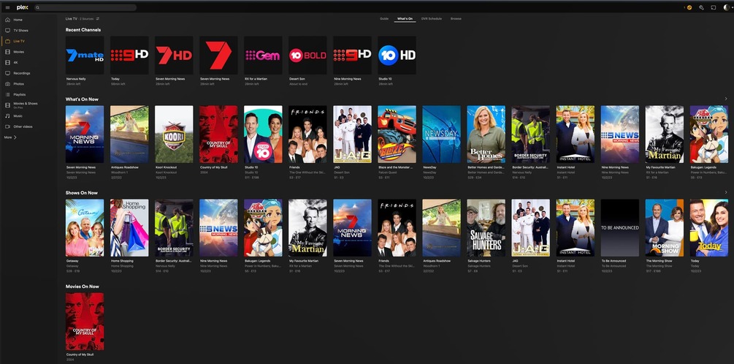The width and height of the screenshot is (734, 364).
Task: Click the Shows On Now heading
Action: pos(82,192)
